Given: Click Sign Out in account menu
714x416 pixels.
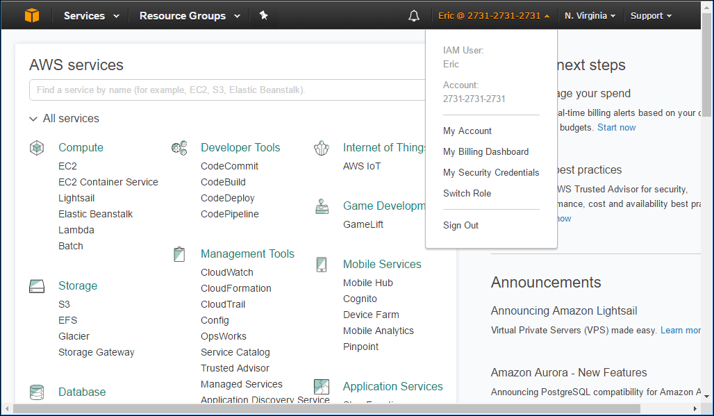Looking at the screenshot, I should (460, 225).
